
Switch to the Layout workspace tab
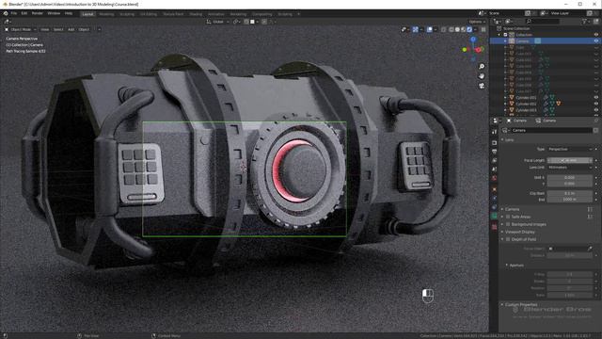87,14
